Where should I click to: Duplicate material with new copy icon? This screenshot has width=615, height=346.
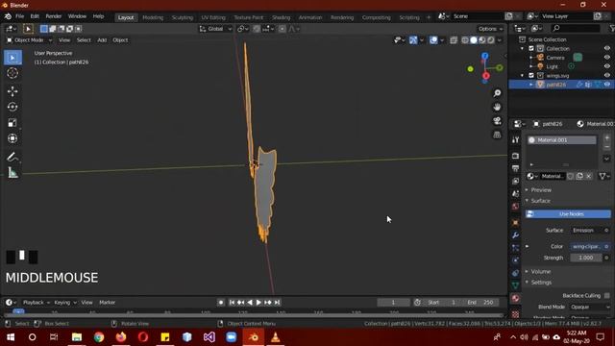579,176
